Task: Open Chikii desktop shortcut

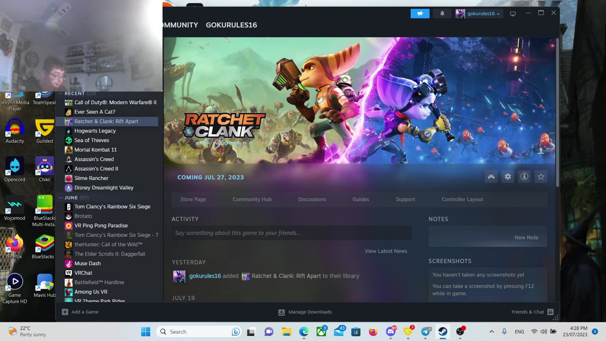Action: tap(45, 170)
